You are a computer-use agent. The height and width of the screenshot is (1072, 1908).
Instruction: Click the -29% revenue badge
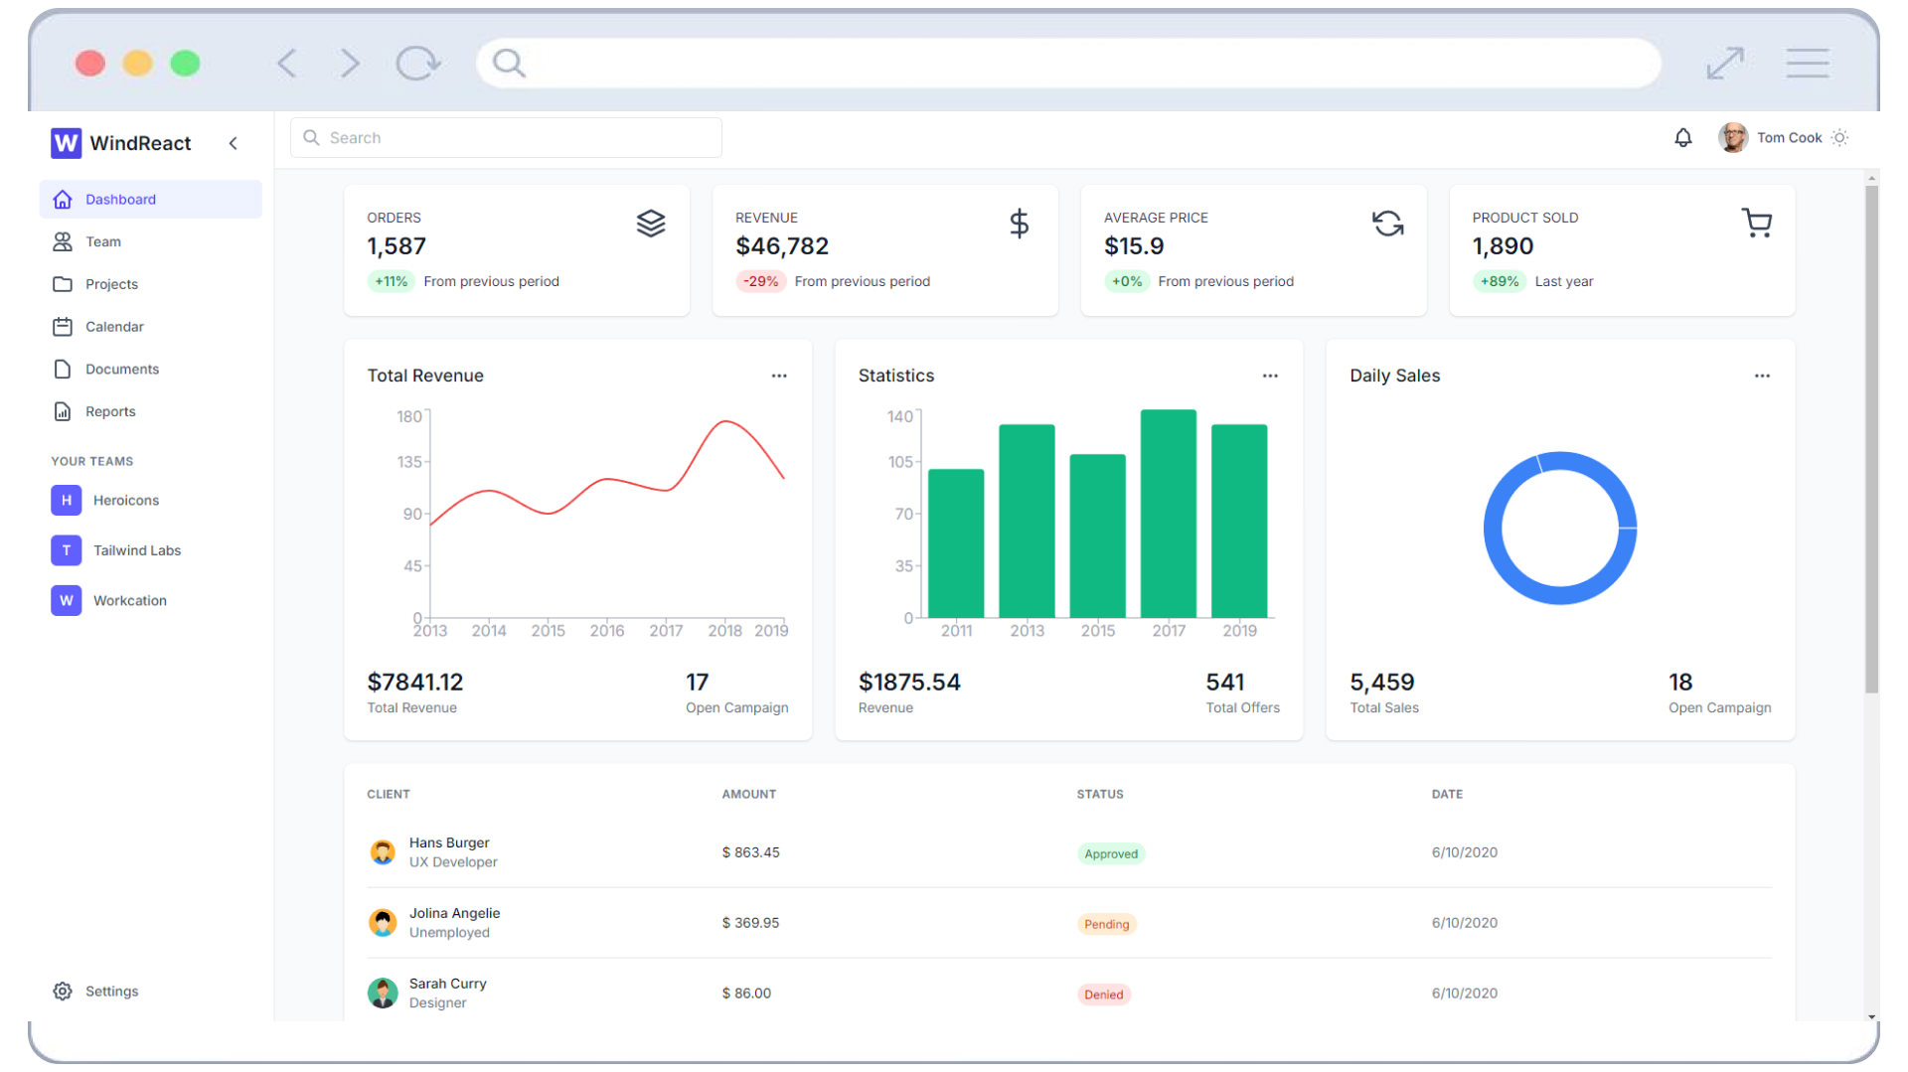(x=760, y=281)
